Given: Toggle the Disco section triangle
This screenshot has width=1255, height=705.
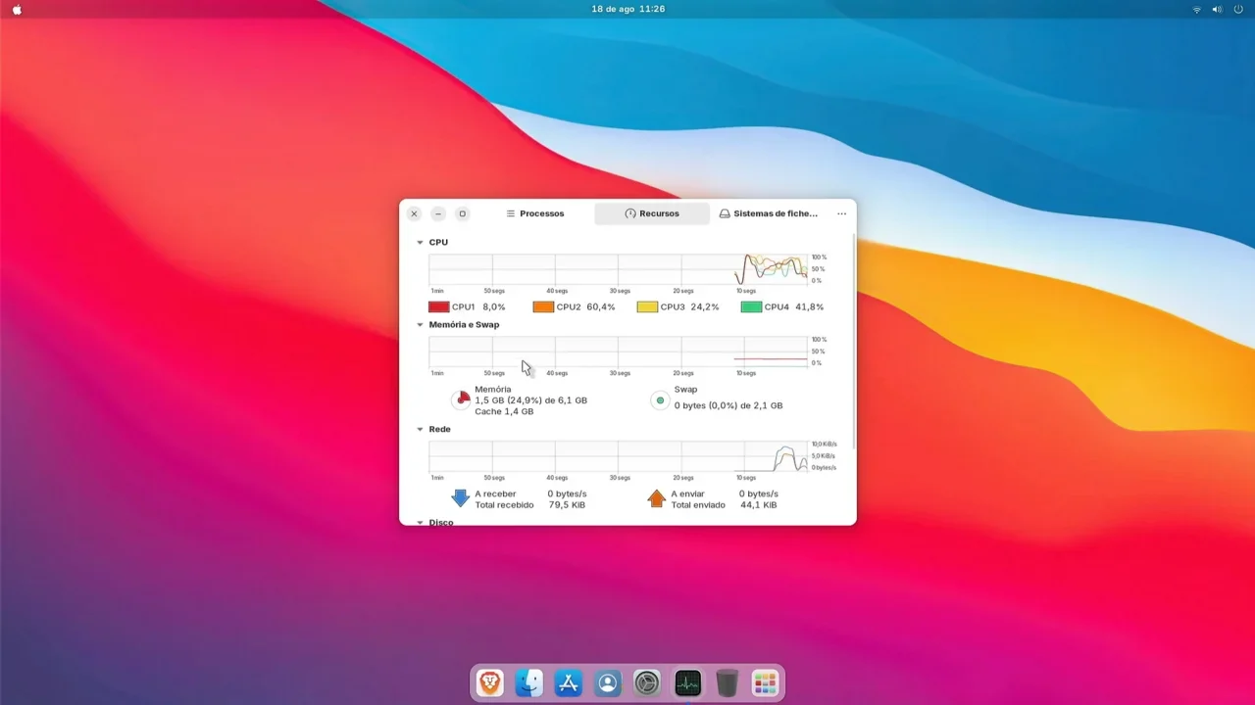Looking at the screenshot, I should (x=421, y=522).
